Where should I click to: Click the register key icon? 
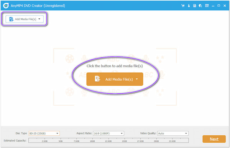(x=189, y=6)
